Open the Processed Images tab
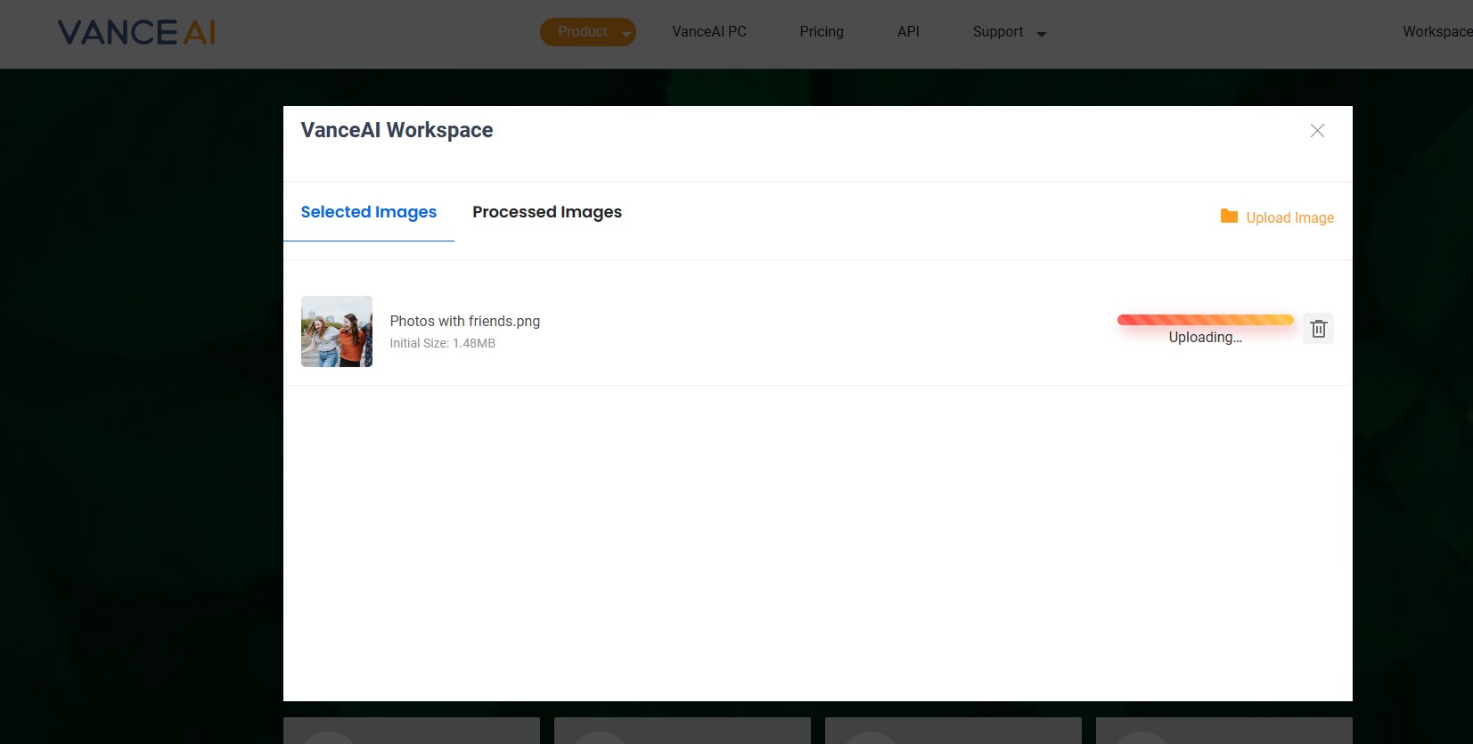 [547, 212]
